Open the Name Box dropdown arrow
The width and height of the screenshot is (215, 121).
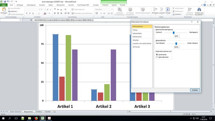click(20, 20)
